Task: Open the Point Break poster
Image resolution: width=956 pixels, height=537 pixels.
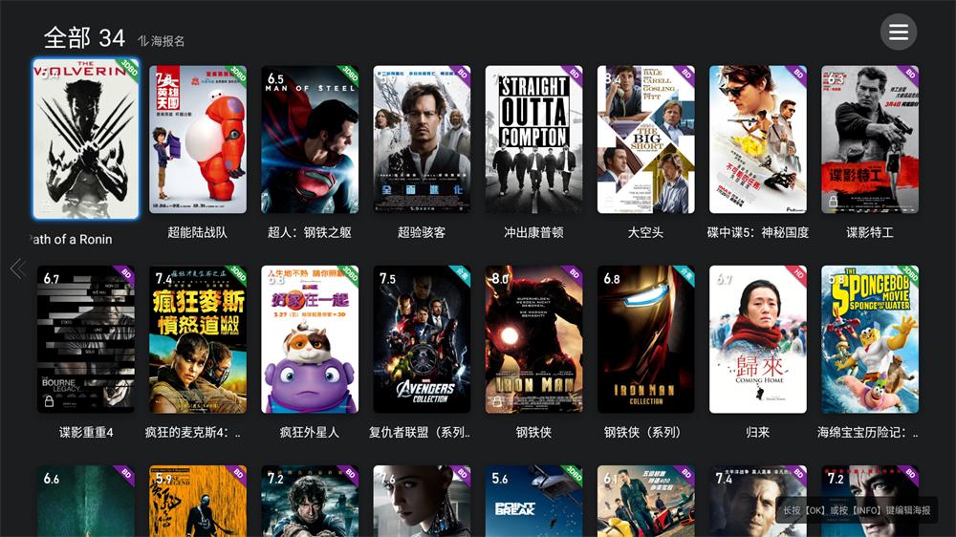Action: point(533,501)
